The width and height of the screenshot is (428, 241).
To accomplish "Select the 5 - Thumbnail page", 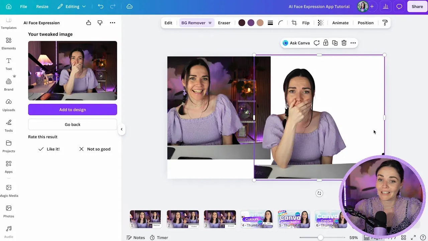I will click(294, 219).
